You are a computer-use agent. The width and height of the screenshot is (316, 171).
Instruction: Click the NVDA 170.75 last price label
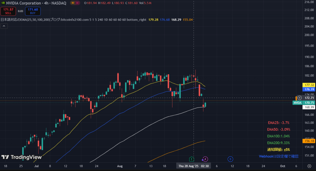pos(304,103)
